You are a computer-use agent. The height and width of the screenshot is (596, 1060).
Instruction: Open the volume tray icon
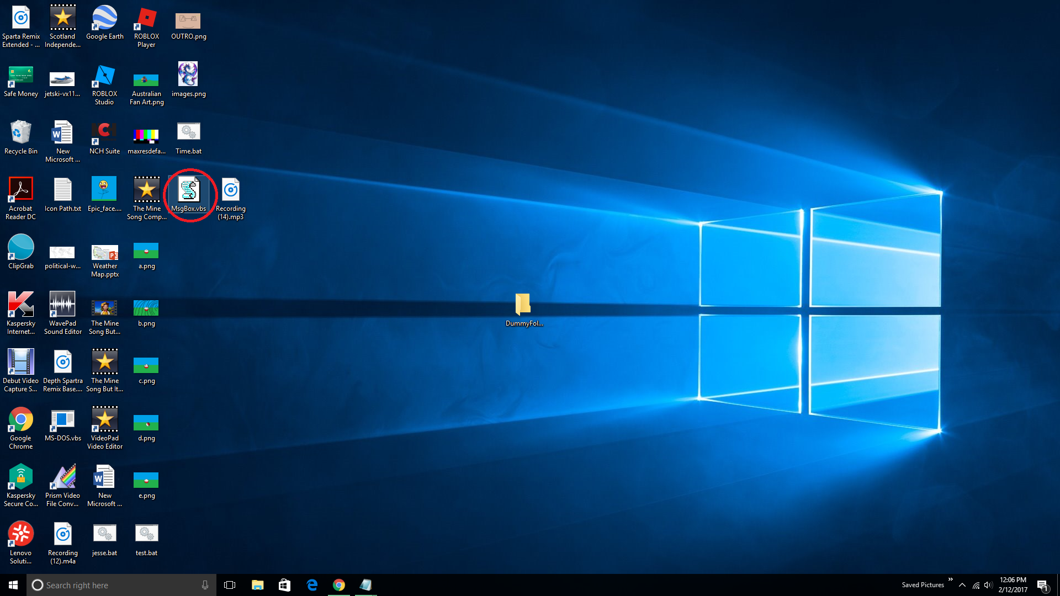tap(988, 585)
